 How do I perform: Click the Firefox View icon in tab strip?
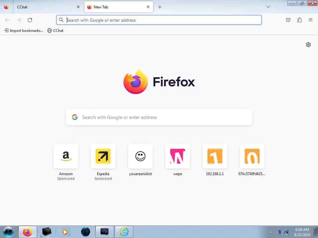coord(6,7)
